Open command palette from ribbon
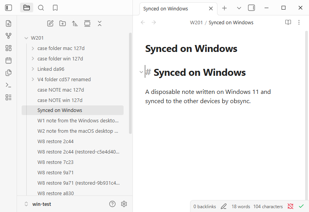309x212 pixels. (8, 85)
